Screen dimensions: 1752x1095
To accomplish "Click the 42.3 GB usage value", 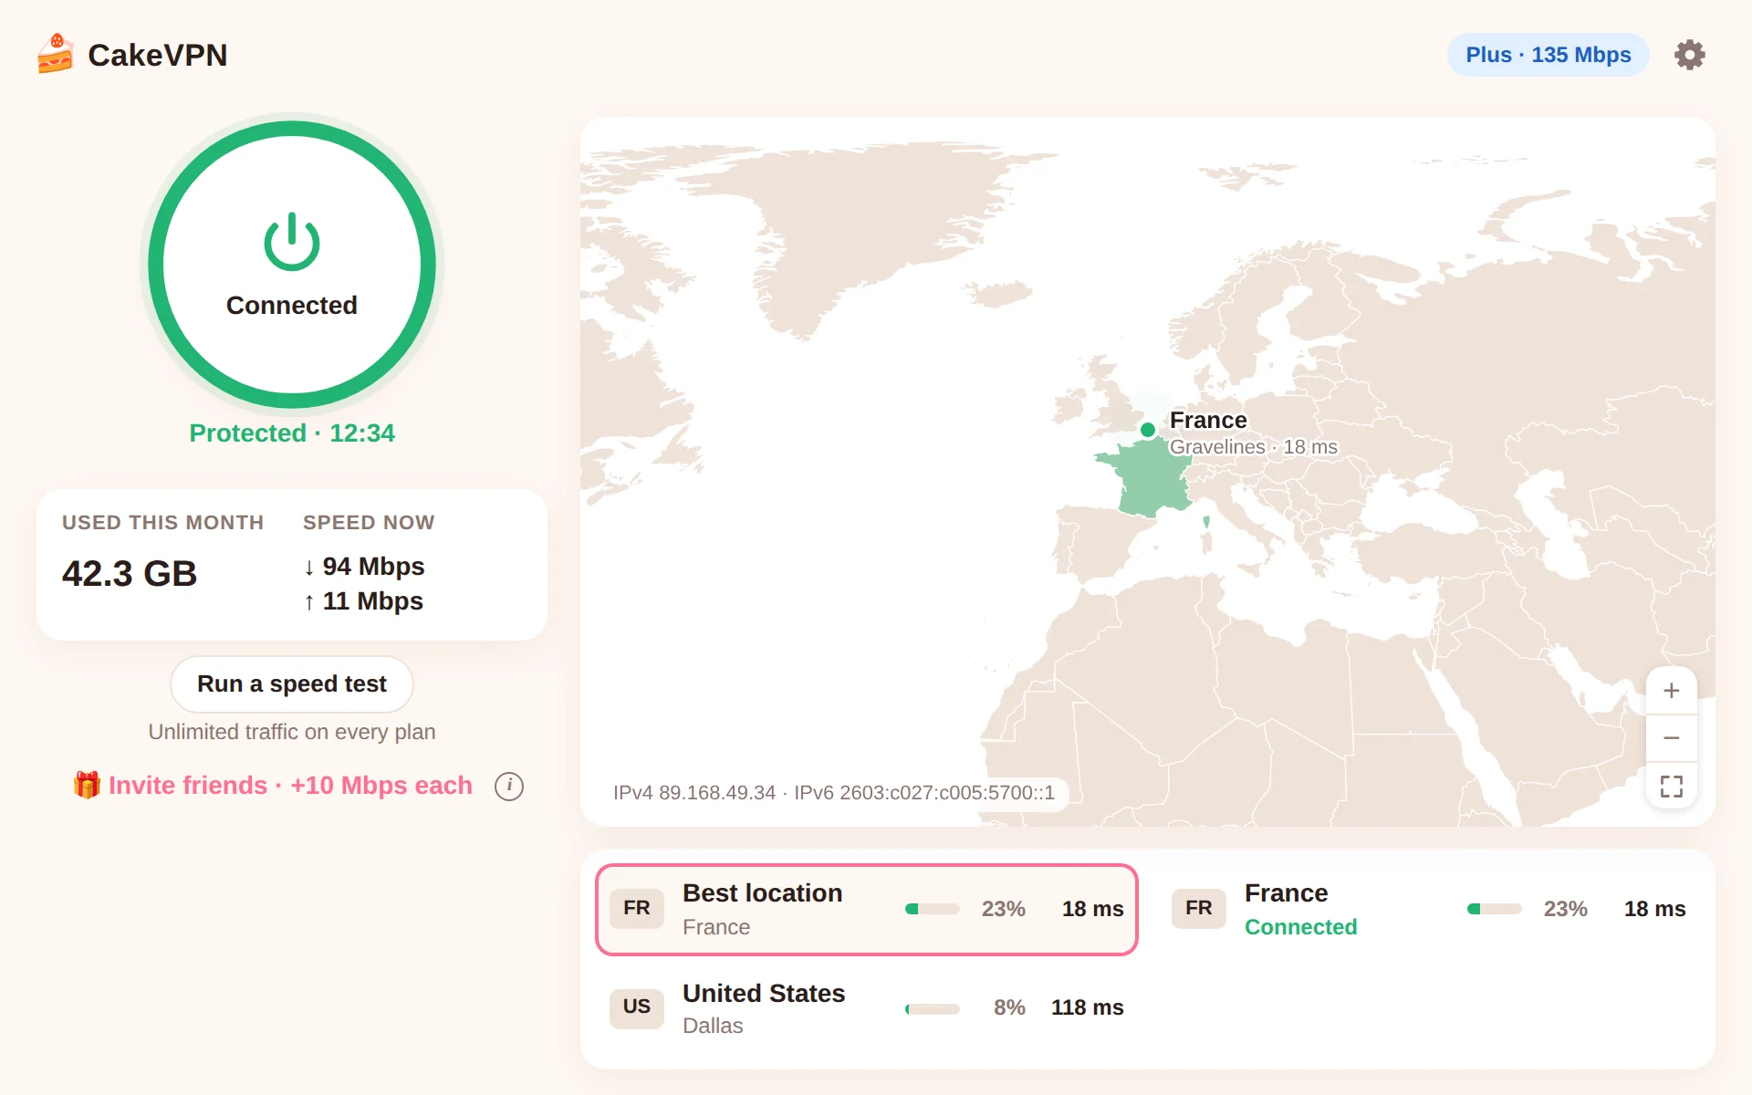I will pos(130,574).
